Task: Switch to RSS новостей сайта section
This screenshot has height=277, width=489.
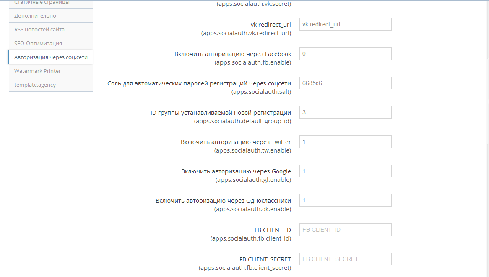Action: point(39,30)
